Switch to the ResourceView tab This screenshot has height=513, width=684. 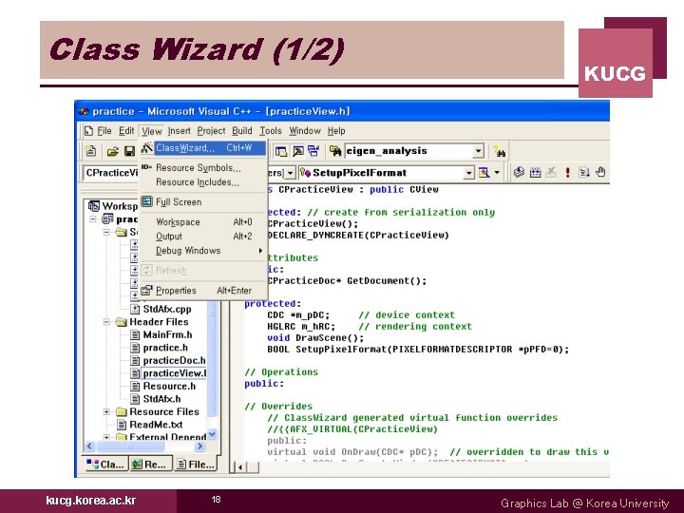pyautogui.click(x=150, y=465)
